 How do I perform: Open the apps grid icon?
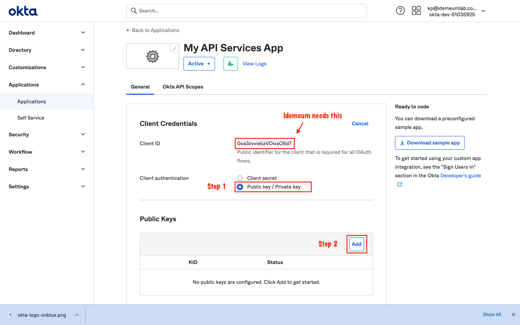coord(416,11)
